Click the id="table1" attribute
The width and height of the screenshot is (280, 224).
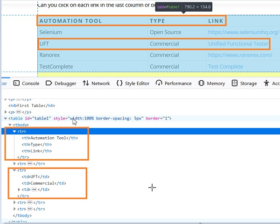click(x=38, y=119)
